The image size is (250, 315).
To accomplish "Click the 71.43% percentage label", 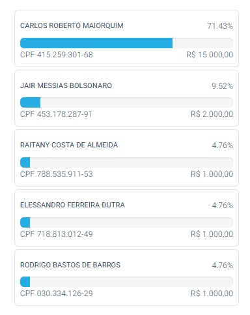I will pyautogui.click(x=220, y=26).
